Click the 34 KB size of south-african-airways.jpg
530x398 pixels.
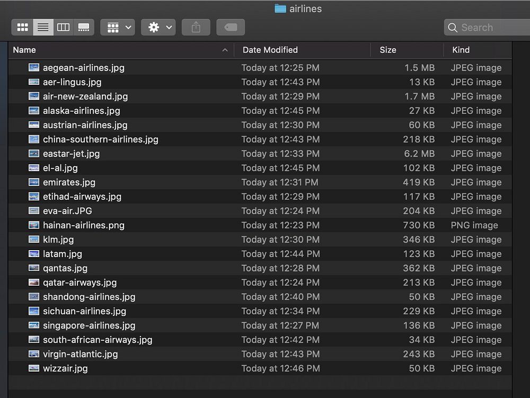(x=422, y=340)
